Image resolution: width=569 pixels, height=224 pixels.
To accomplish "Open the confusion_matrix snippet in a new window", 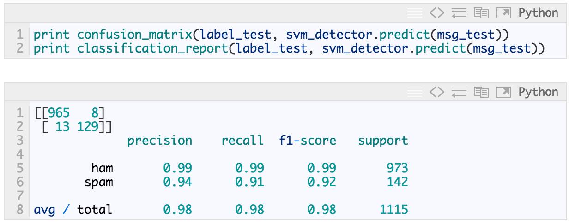I will coord(503,13).
